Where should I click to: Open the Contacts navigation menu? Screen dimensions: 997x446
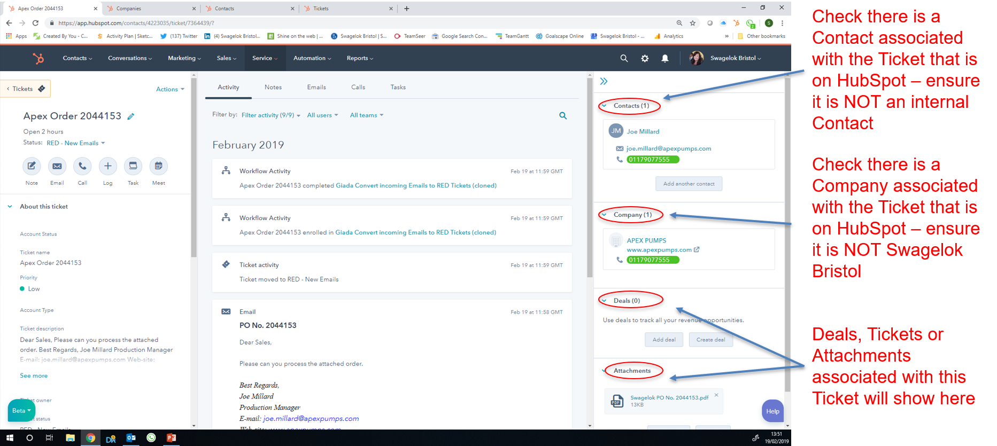pyautogui.click(x=78, y=58)
